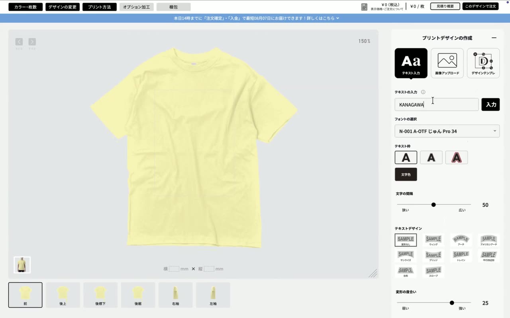Click the このデザインで注文 order button

coord(481,6)
